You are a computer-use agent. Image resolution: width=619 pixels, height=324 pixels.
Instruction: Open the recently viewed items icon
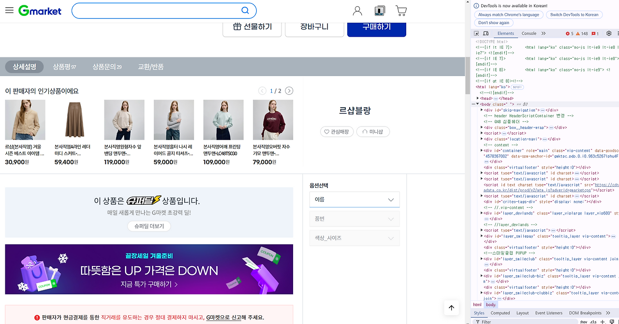[x=380, y=11]
